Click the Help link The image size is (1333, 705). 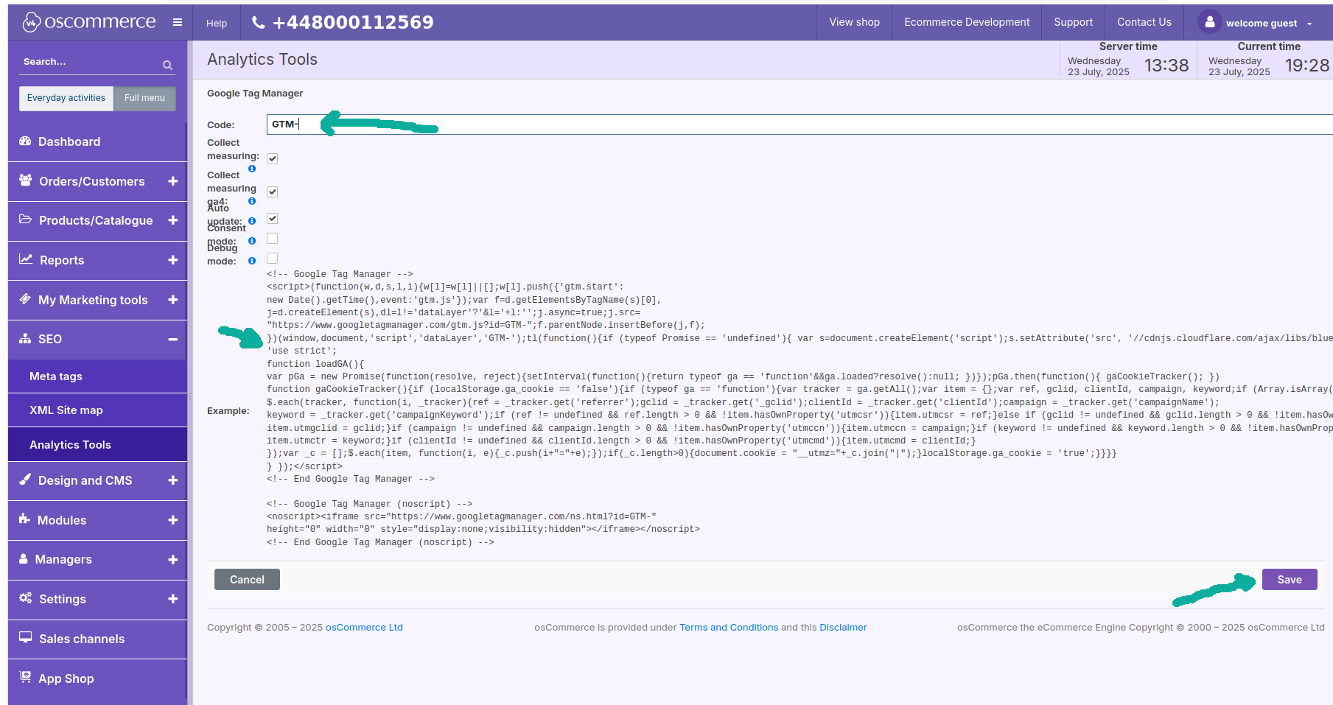(217, 24)
